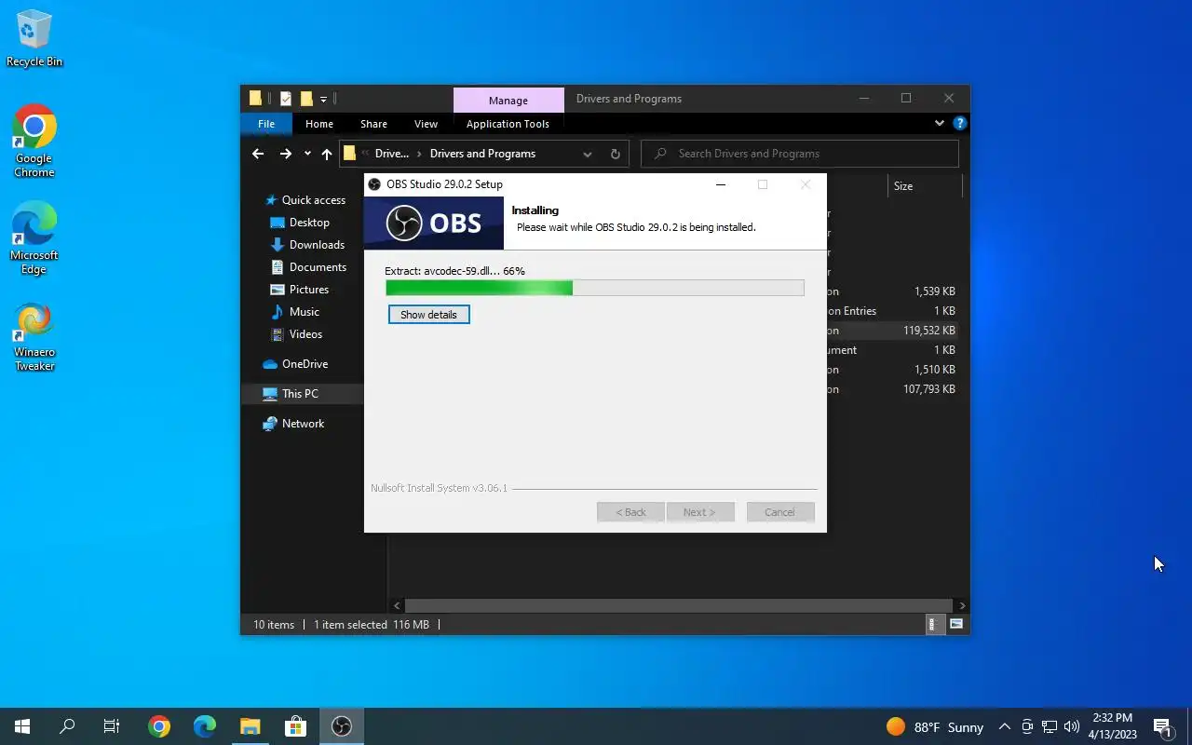Open network status tray icon

coord(1050,726)
